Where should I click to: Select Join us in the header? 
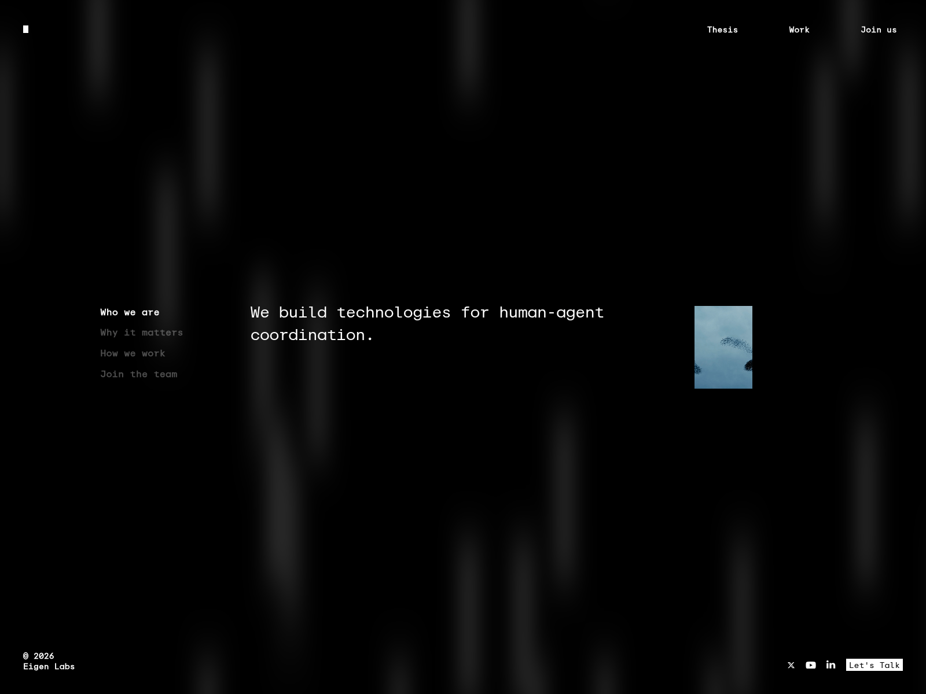tap(879, 29)
